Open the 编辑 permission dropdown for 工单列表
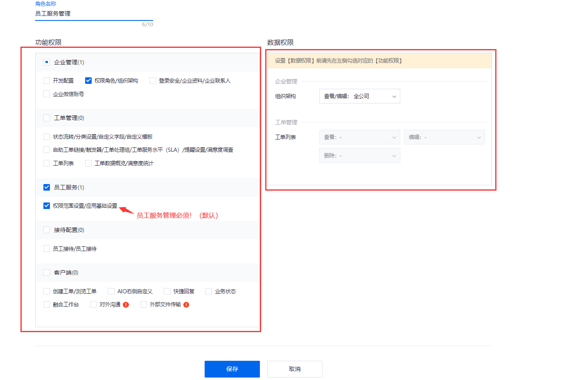This screenshot has width=573, height=380. coord(444,137)
